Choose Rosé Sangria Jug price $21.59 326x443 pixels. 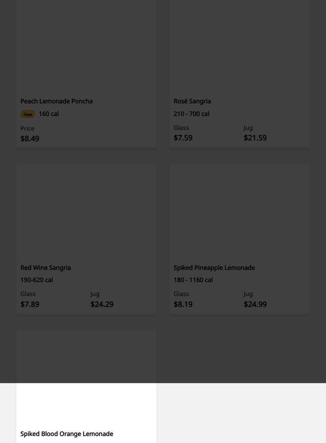pyautogui.click(x=255, y=138)
